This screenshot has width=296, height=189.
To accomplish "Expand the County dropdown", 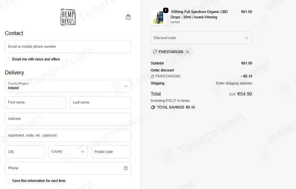I will (68, 152).
